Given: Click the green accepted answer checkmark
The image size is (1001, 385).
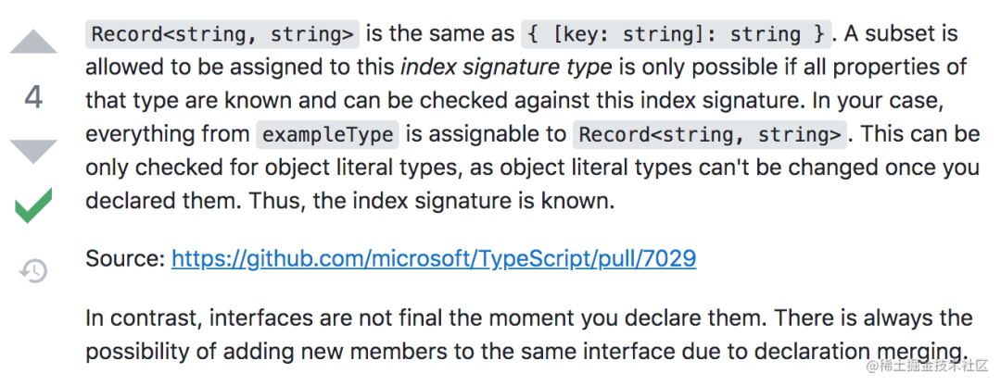Looking at the screenshot, I should point(33,205).
